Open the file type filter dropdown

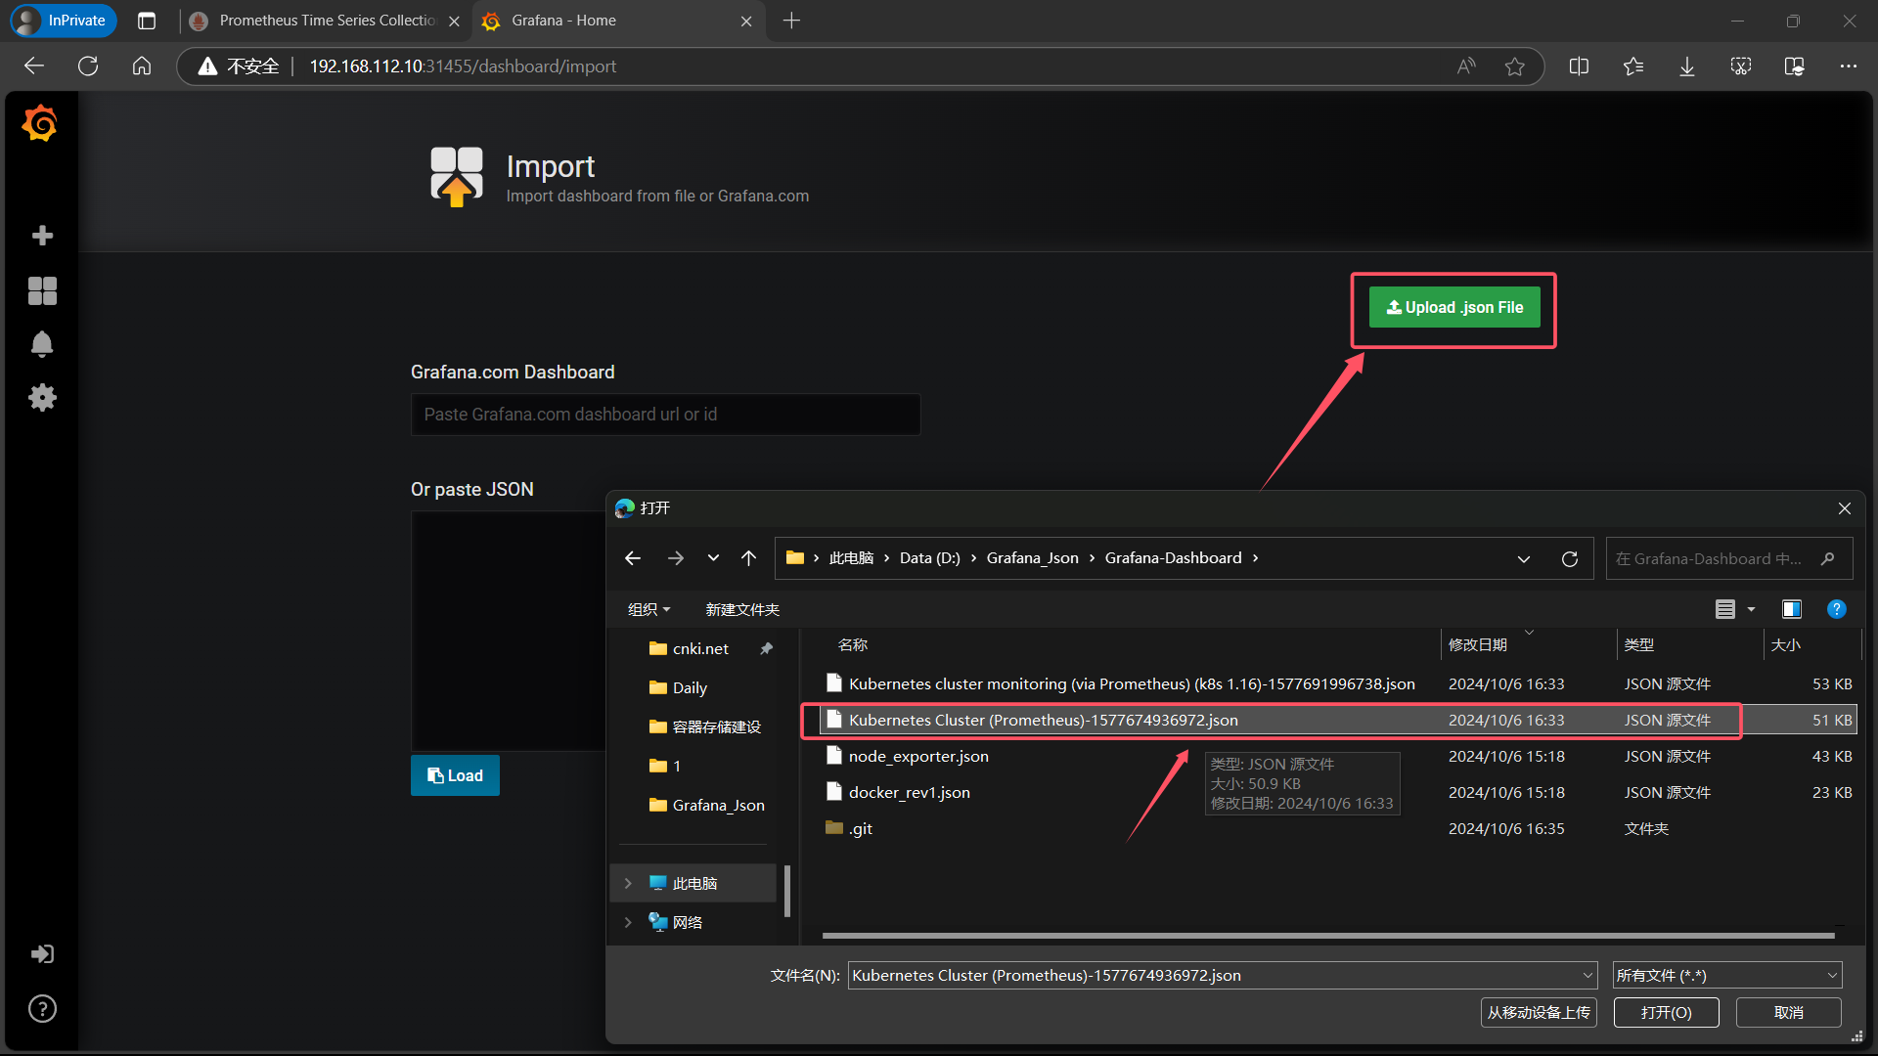click(x=1726, y=975)
